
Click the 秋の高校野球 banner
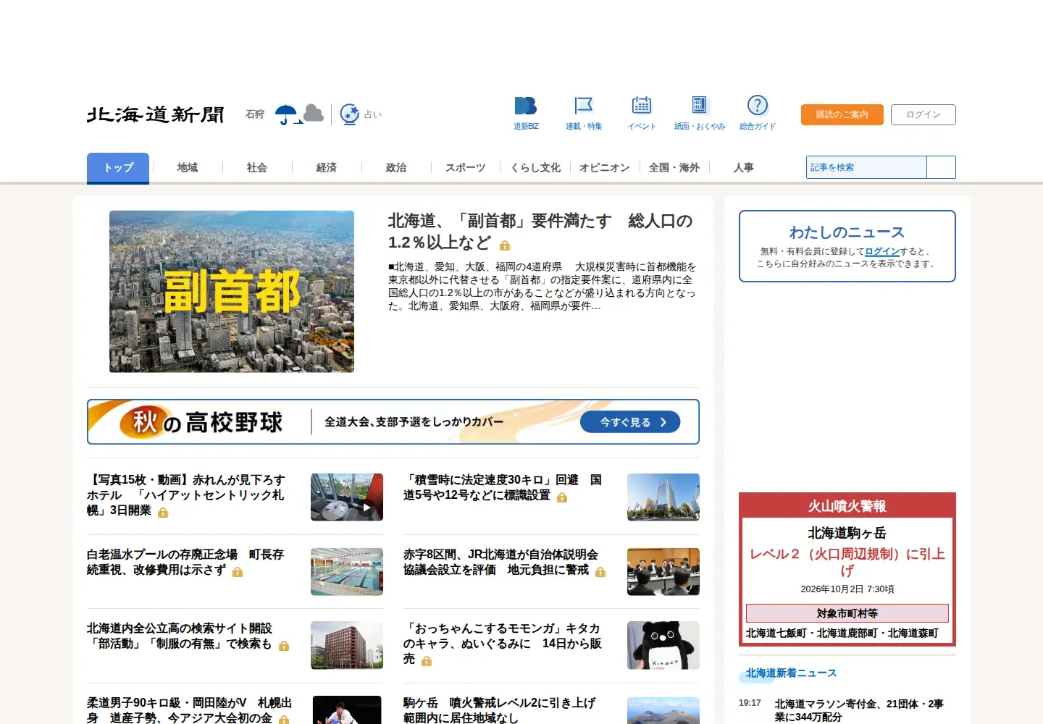[x=393, y=422]
